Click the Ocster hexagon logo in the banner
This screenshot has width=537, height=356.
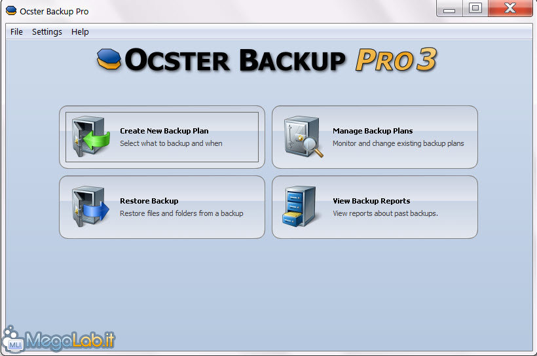tap(109, 59)
